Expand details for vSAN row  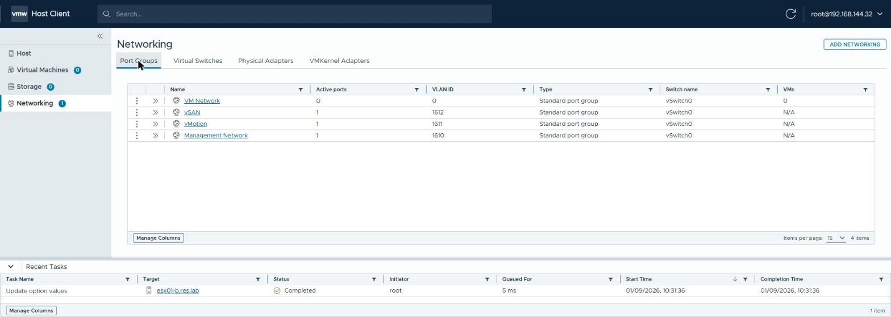pyautogui.click(x=155, y=112)
